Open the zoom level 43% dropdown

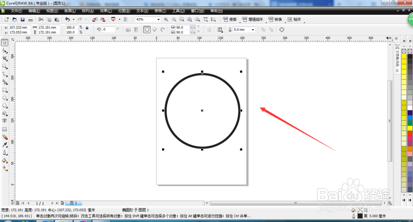[159, 19]
